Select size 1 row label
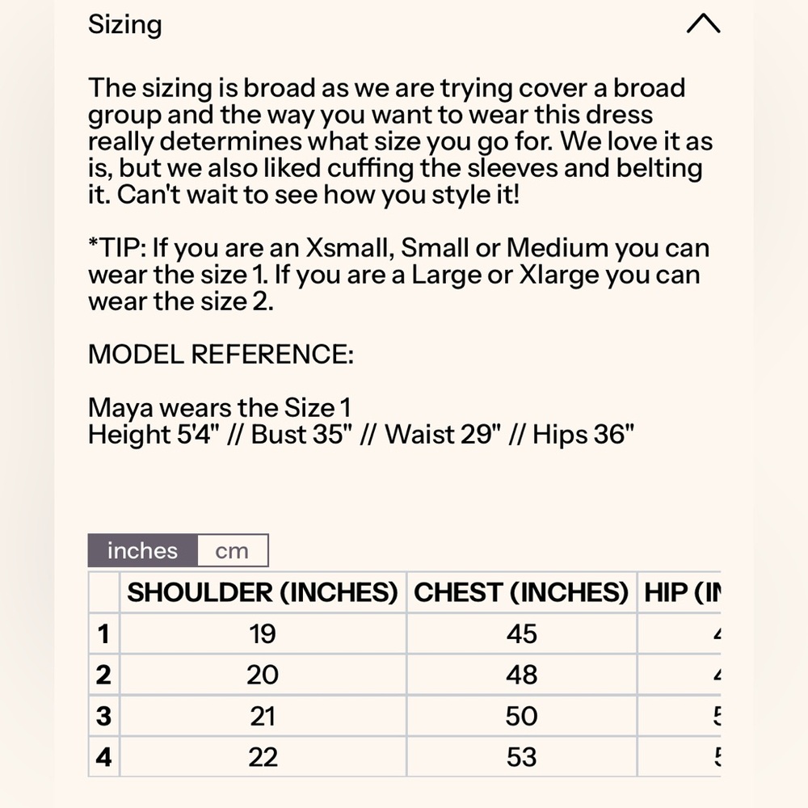The image size is (808, 808). tap(103, 633)
